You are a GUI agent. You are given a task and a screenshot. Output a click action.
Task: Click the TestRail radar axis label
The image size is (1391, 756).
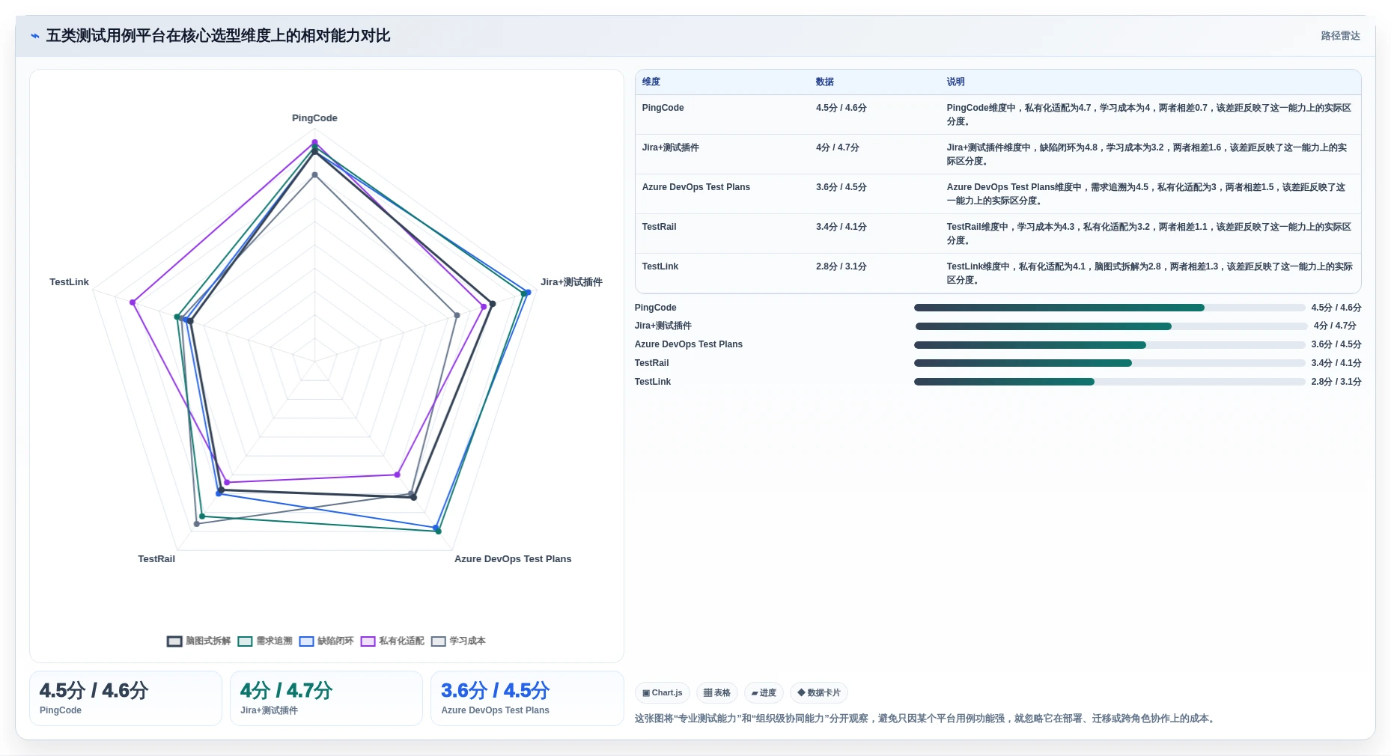(156, 559)
